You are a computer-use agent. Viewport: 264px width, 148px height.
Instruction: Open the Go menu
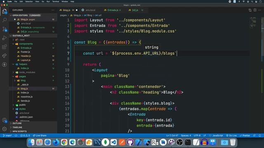[43, 2]
